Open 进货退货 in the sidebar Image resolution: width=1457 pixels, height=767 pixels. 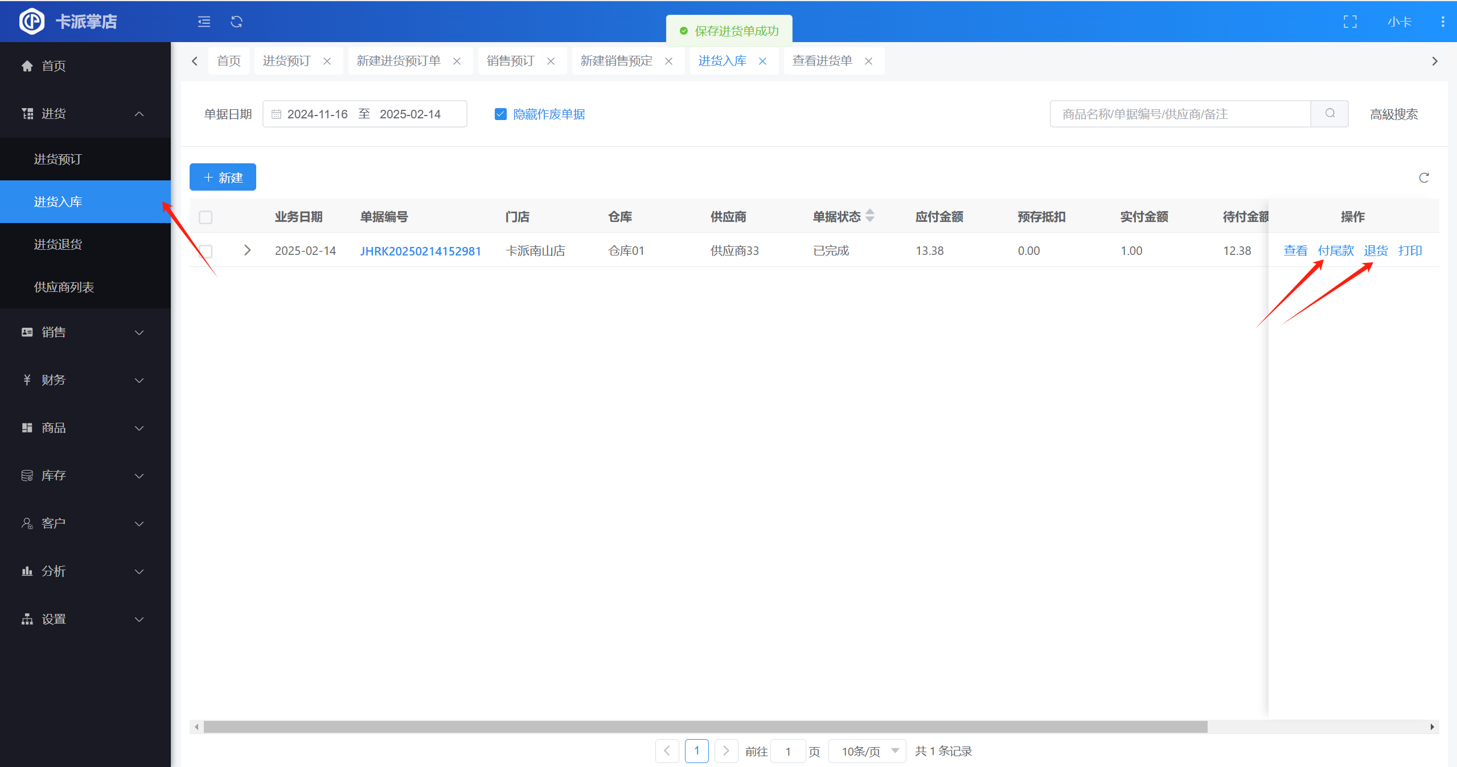click(58, 245)
